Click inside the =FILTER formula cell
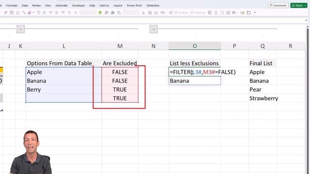Viewport: 310px width, 174px height. pos(195,72)
